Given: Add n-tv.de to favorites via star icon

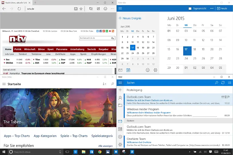Looking at the screenshot, I should coord(81,9).
